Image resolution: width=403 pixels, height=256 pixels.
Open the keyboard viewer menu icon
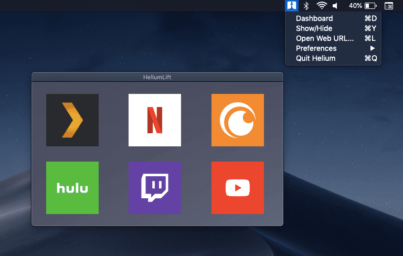(389, 6)
